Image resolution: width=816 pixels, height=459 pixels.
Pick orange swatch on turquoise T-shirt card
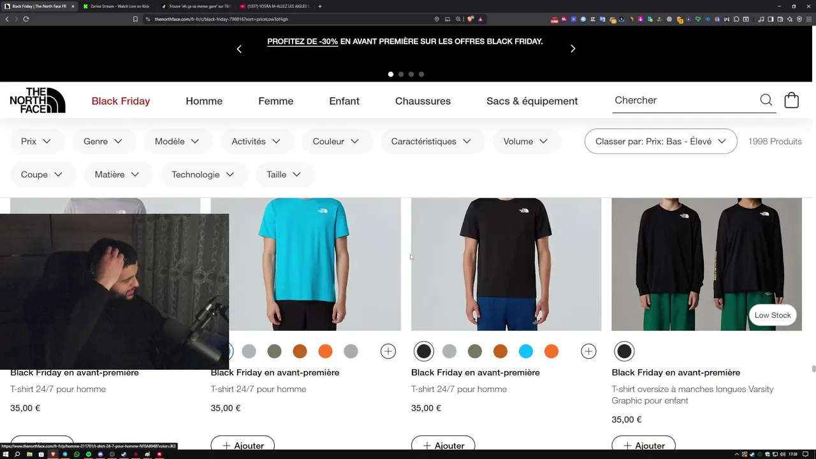click(x=325, y=351)
